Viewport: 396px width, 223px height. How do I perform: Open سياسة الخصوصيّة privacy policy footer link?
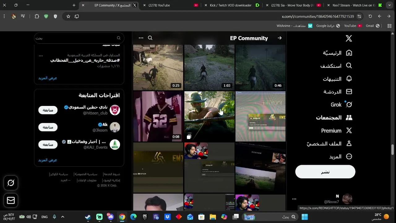coord(86,174)
